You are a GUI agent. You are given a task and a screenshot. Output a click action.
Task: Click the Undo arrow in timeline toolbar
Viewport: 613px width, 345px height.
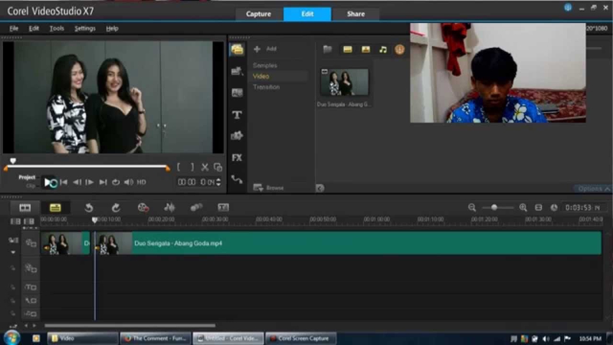[x=89, y=207]
